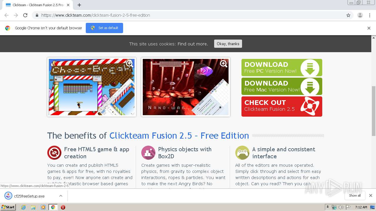Switch to Chrome in the taskbar
Viewport: 376px width, 211px height.
[x=53, y=207]
